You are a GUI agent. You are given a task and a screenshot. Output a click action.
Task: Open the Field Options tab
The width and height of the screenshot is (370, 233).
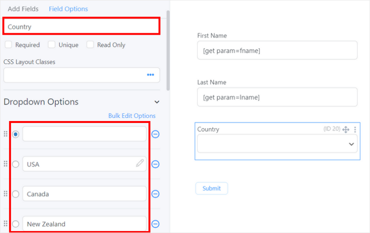point(68,9)
